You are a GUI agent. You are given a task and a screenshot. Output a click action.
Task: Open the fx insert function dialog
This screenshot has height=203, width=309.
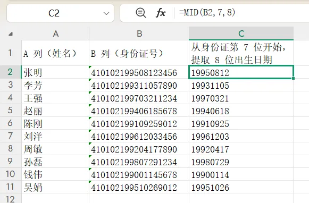[161, 13]
